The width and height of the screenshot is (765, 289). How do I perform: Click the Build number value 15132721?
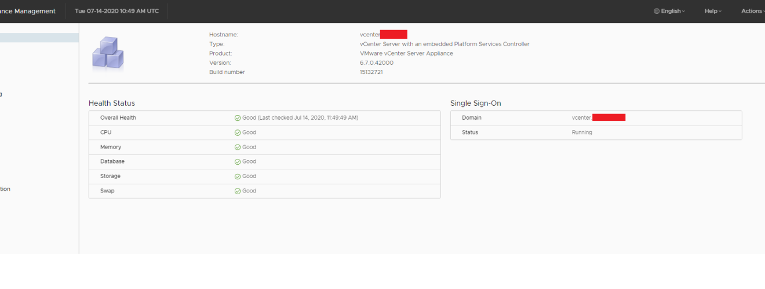[x=371, y=72]
